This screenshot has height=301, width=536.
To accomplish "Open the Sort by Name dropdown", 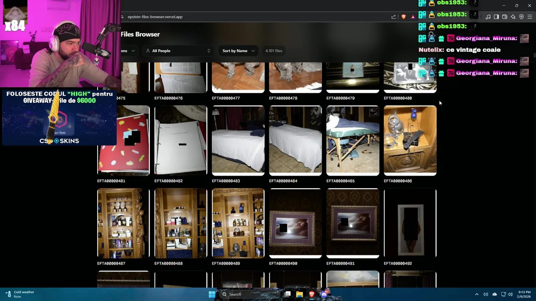I will tap(238, 51).
